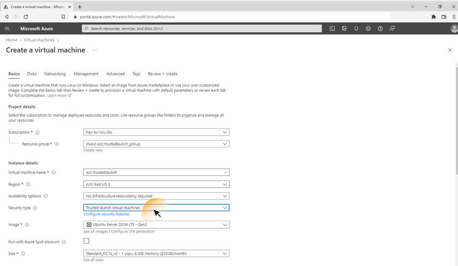Open a new browser tab
The image size is (458, 266).
click(x=79, y=7)
